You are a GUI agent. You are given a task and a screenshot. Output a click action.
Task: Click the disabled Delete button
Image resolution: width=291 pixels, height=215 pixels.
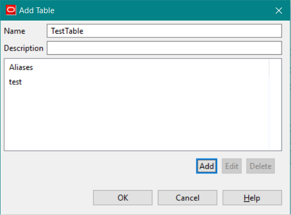260,166
